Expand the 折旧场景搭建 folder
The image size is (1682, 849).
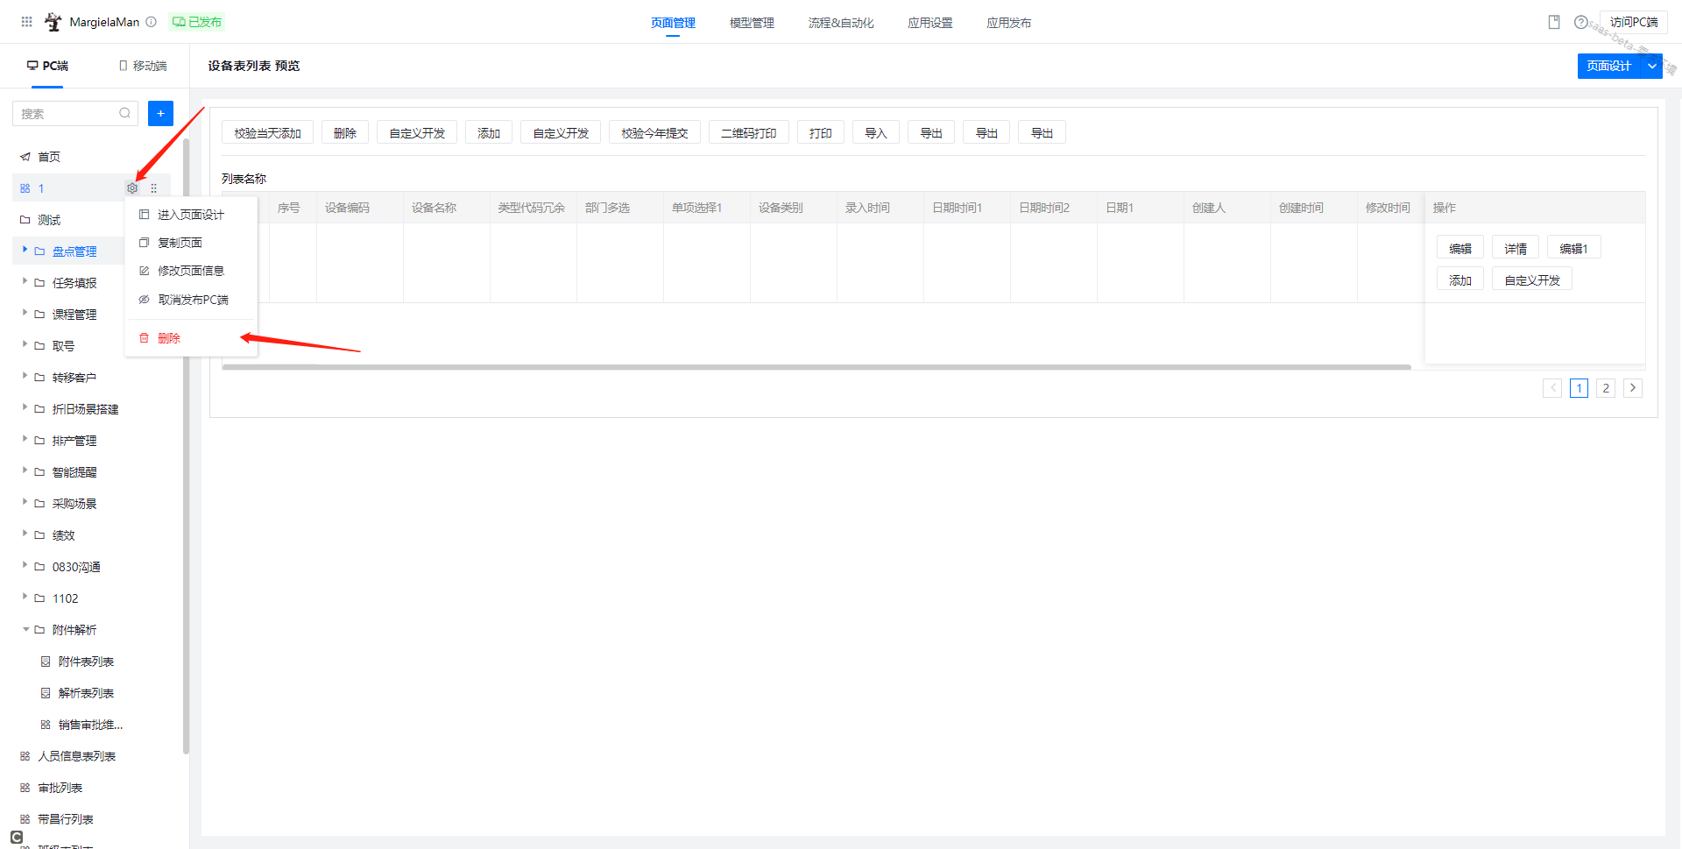pos(25,408)
